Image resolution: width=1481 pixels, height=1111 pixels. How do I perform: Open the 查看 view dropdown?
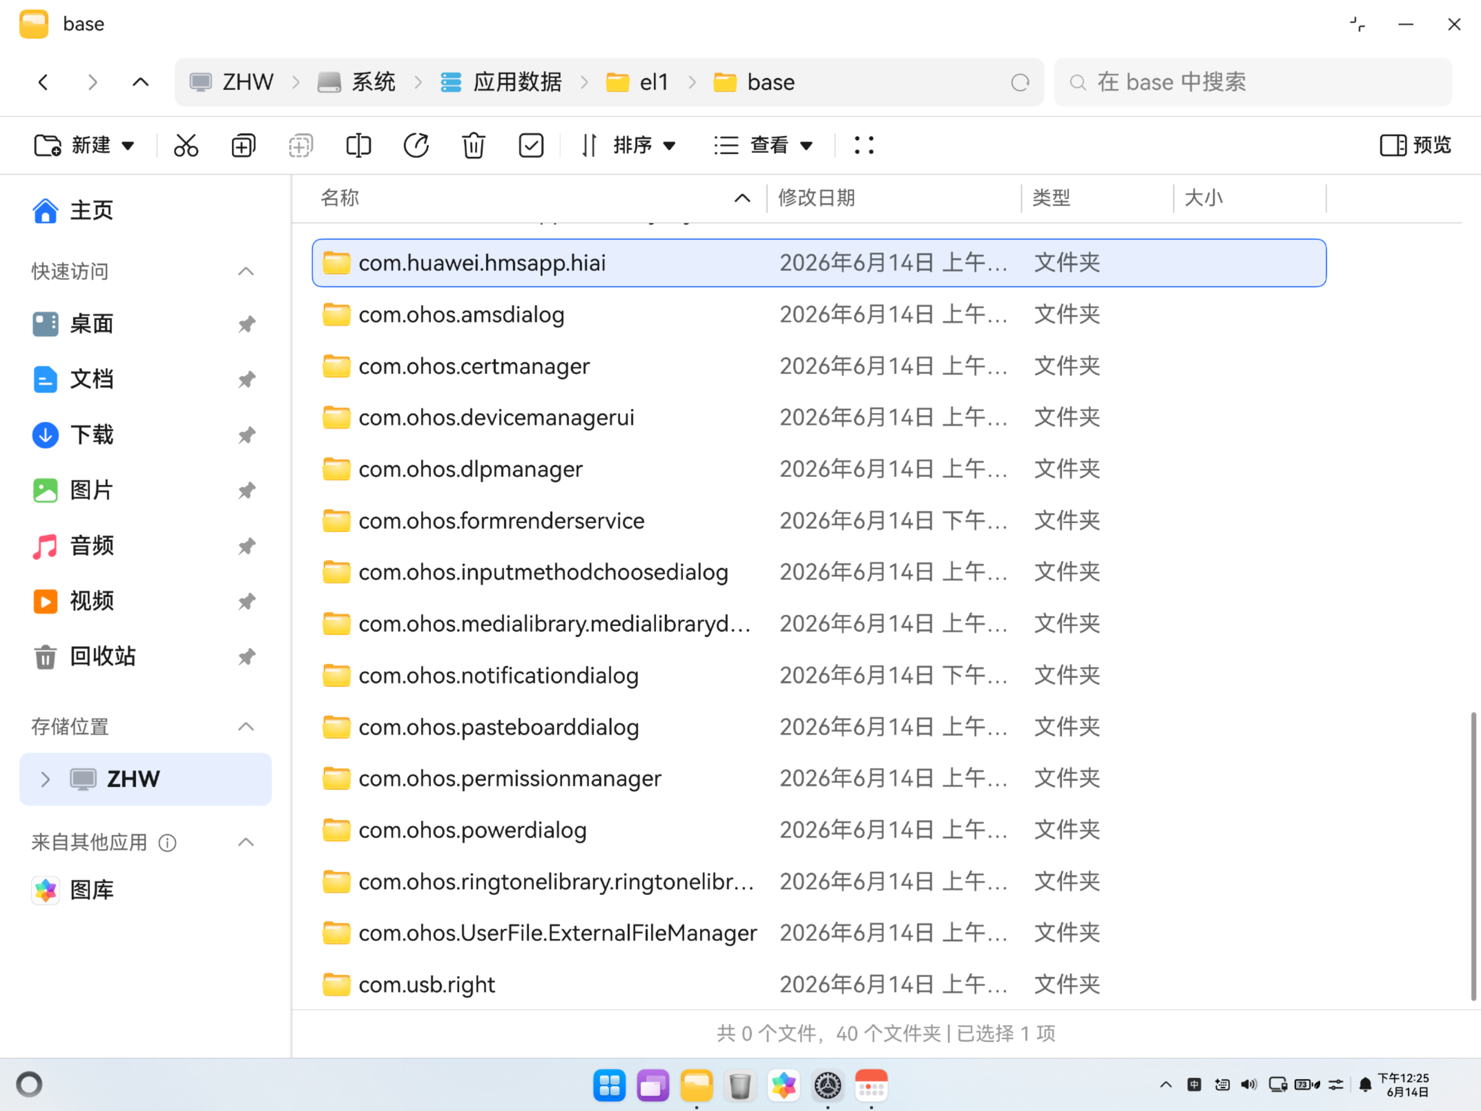[764, 145]
